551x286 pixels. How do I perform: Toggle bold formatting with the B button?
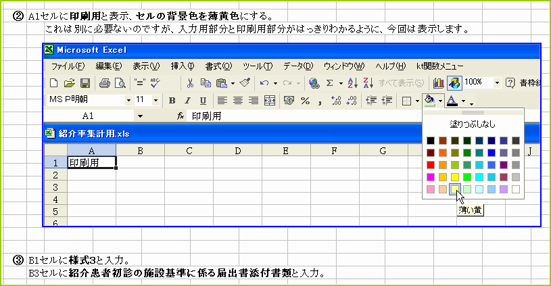pos(172,101)
